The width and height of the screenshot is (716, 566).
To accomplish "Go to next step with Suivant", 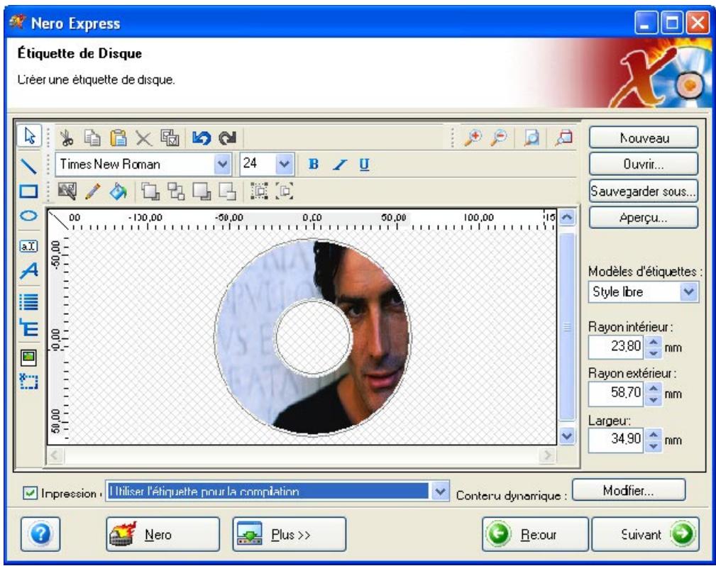I will [645, 534].
